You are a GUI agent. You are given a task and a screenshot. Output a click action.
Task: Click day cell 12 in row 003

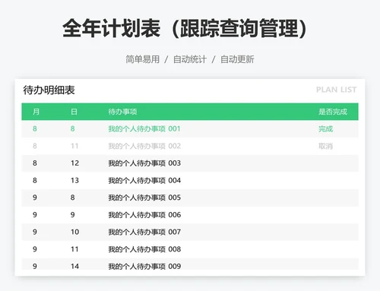[x=74, y=163]
